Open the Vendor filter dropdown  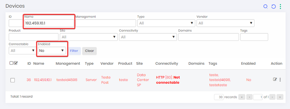(225, 23)
